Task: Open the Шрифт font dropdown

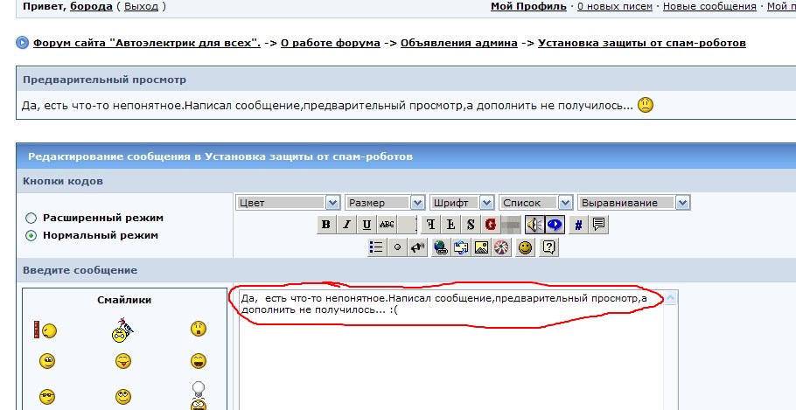Action: [x=462, y=203]
